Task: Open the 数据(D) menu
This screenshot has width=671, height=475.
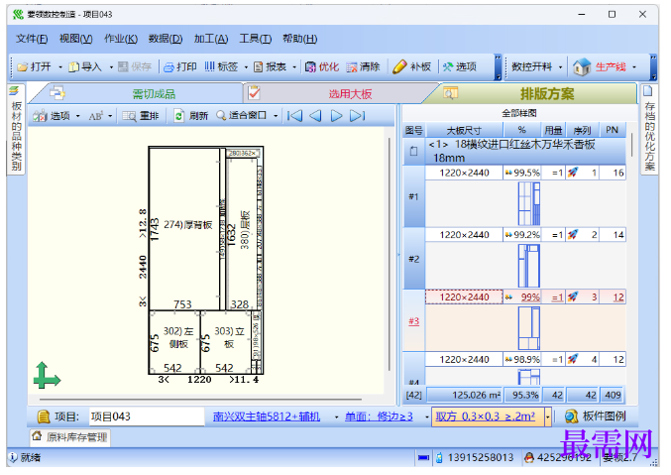Action: (x=166, y=39)
